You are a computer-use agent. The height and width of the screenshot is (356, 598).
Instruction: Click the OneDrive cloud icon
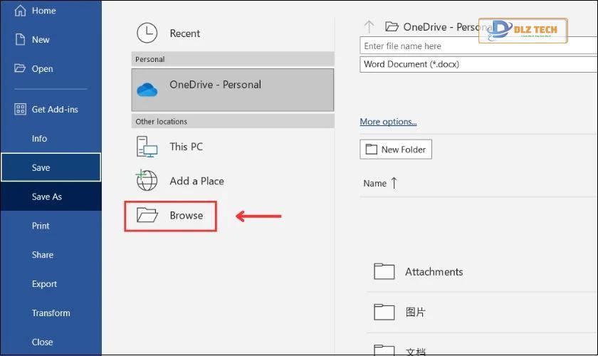[x=147, y=90]
